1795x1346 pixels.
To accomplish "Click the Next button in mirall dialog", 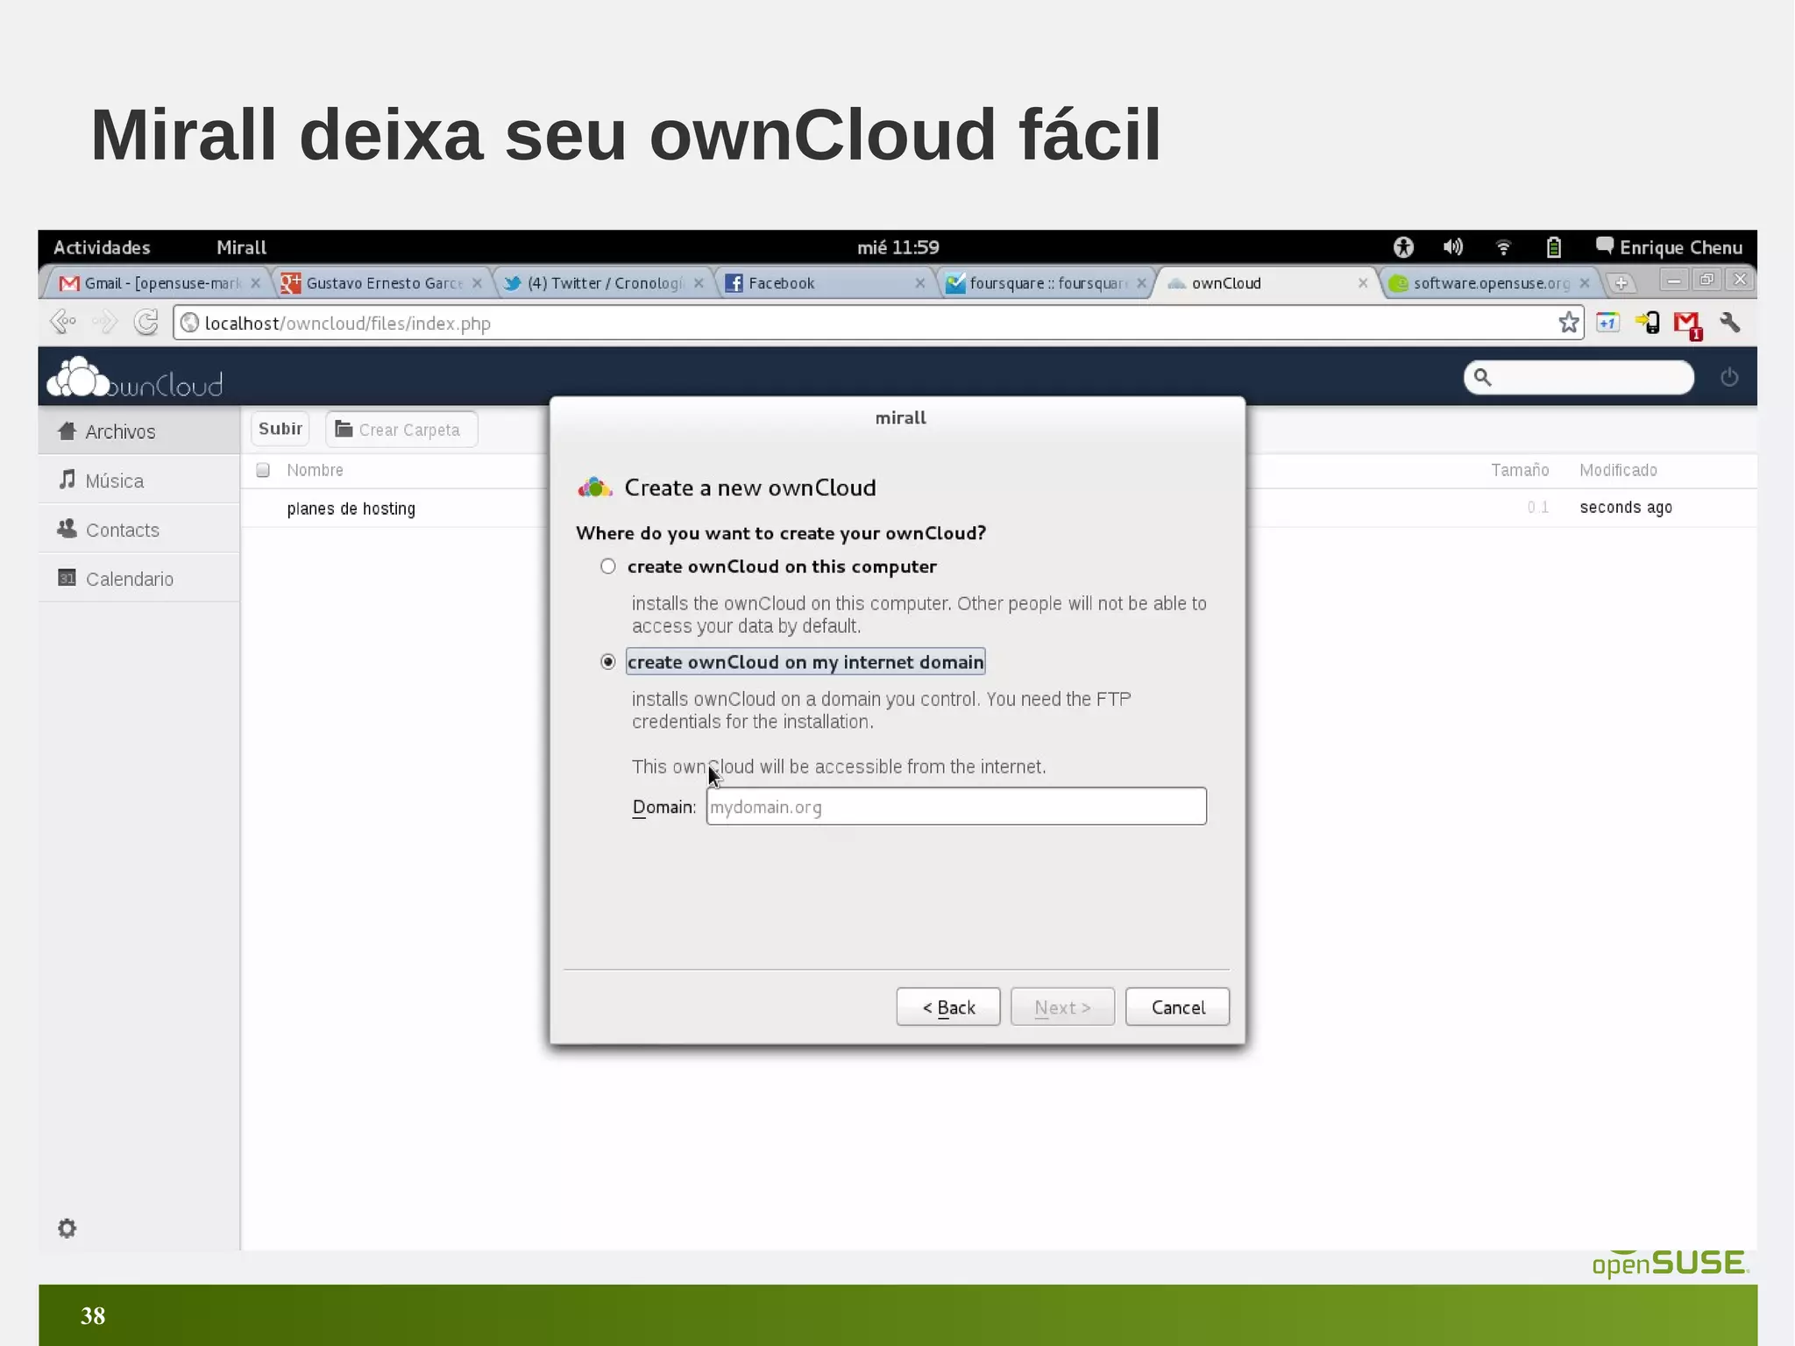I will pyautogui.click(x=1062, y=1008).
